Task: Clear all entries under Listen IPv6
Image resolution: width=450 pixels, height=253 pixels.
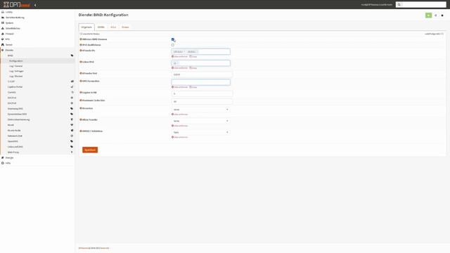Action: click(x=180, y=68)
